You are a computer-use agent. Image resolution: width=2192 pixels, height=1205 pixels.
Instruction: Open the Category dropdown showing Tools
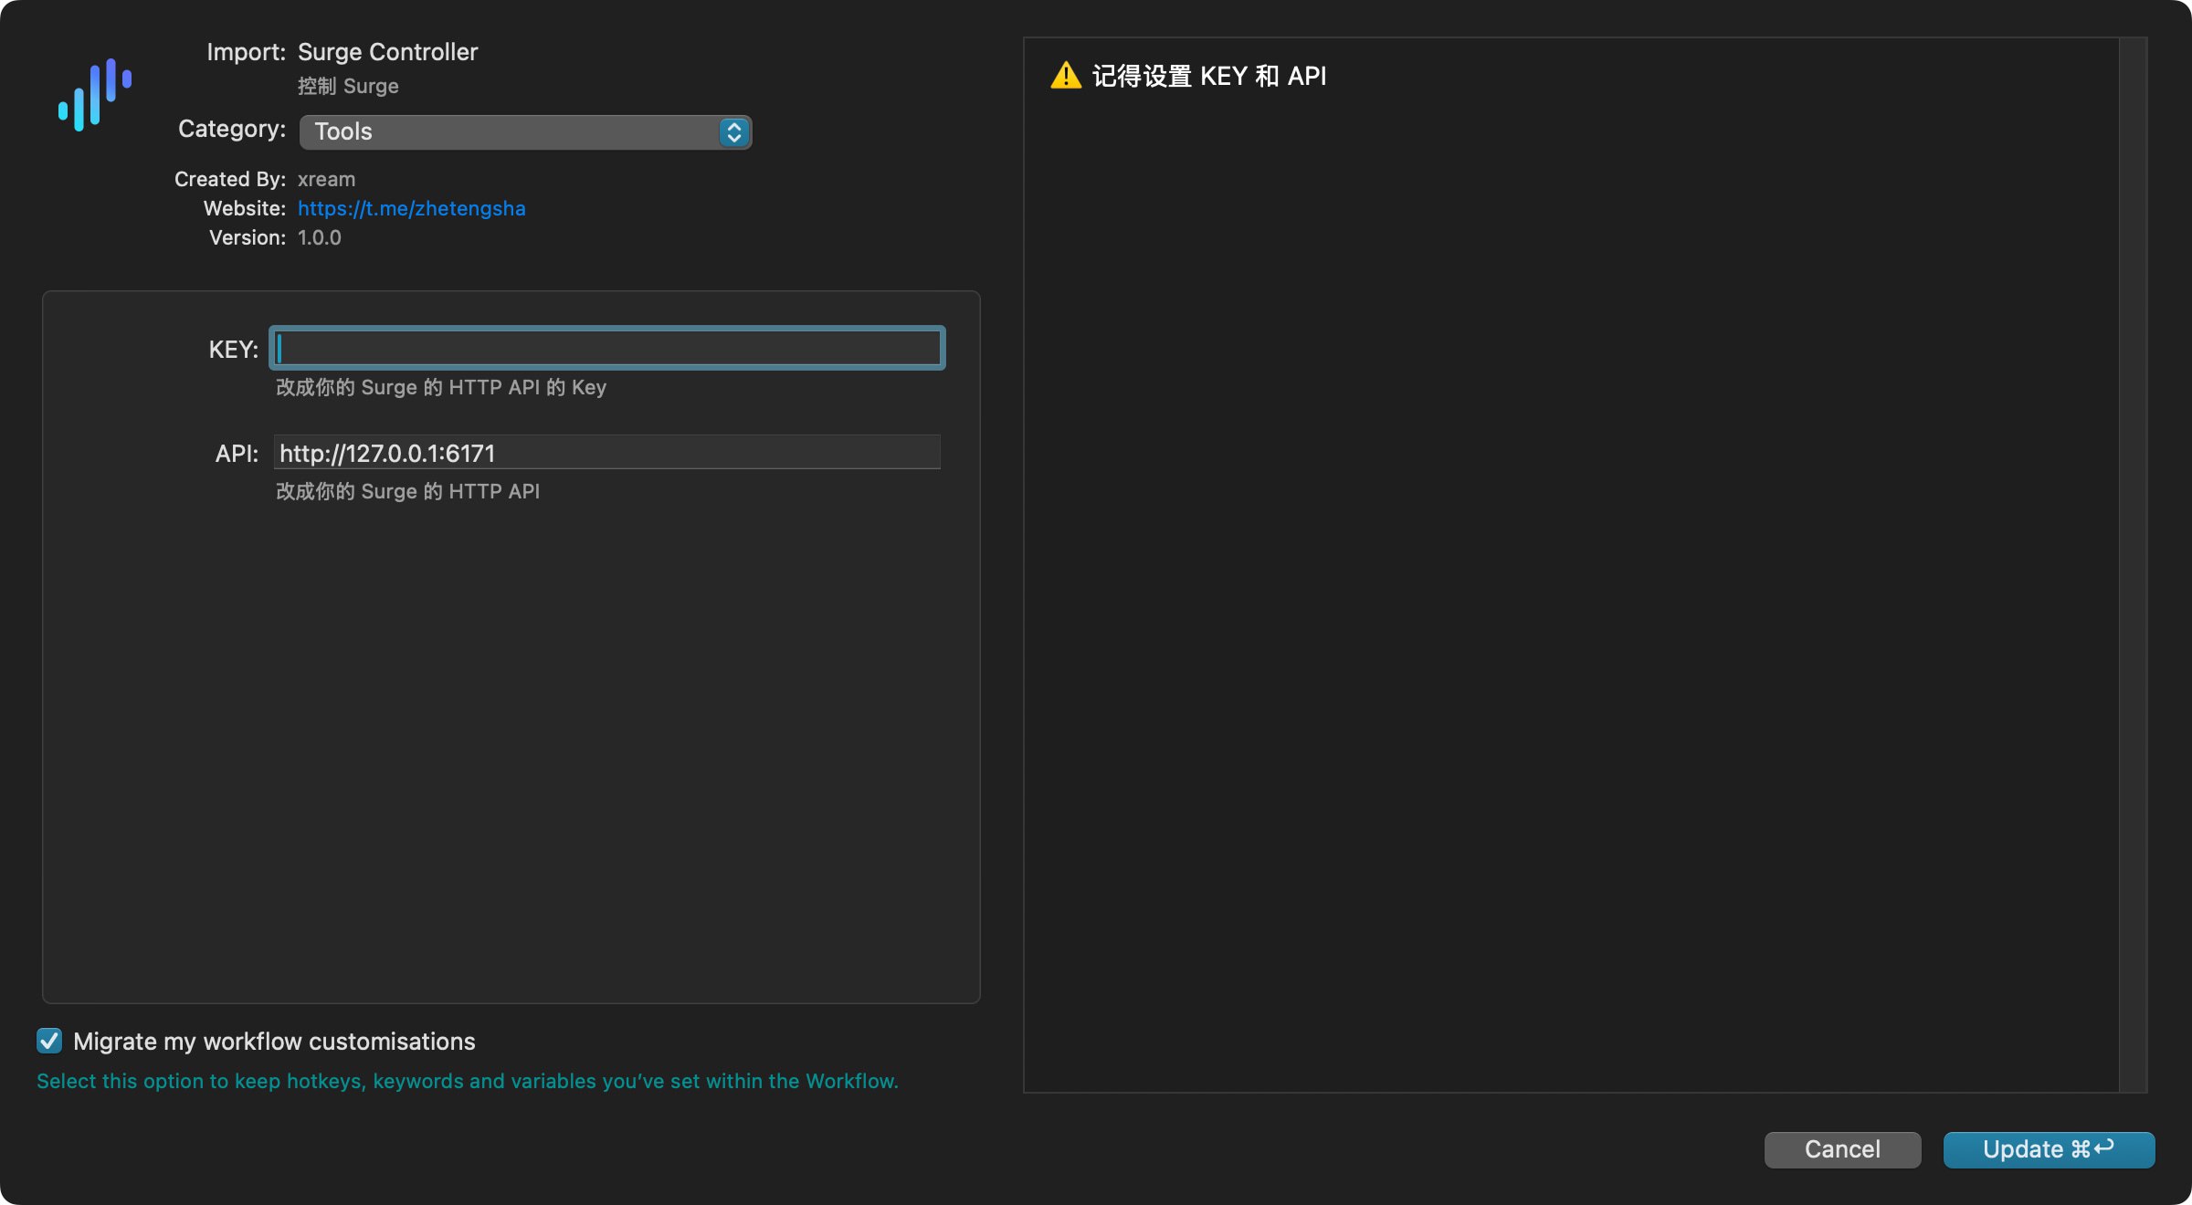(525, 132)
